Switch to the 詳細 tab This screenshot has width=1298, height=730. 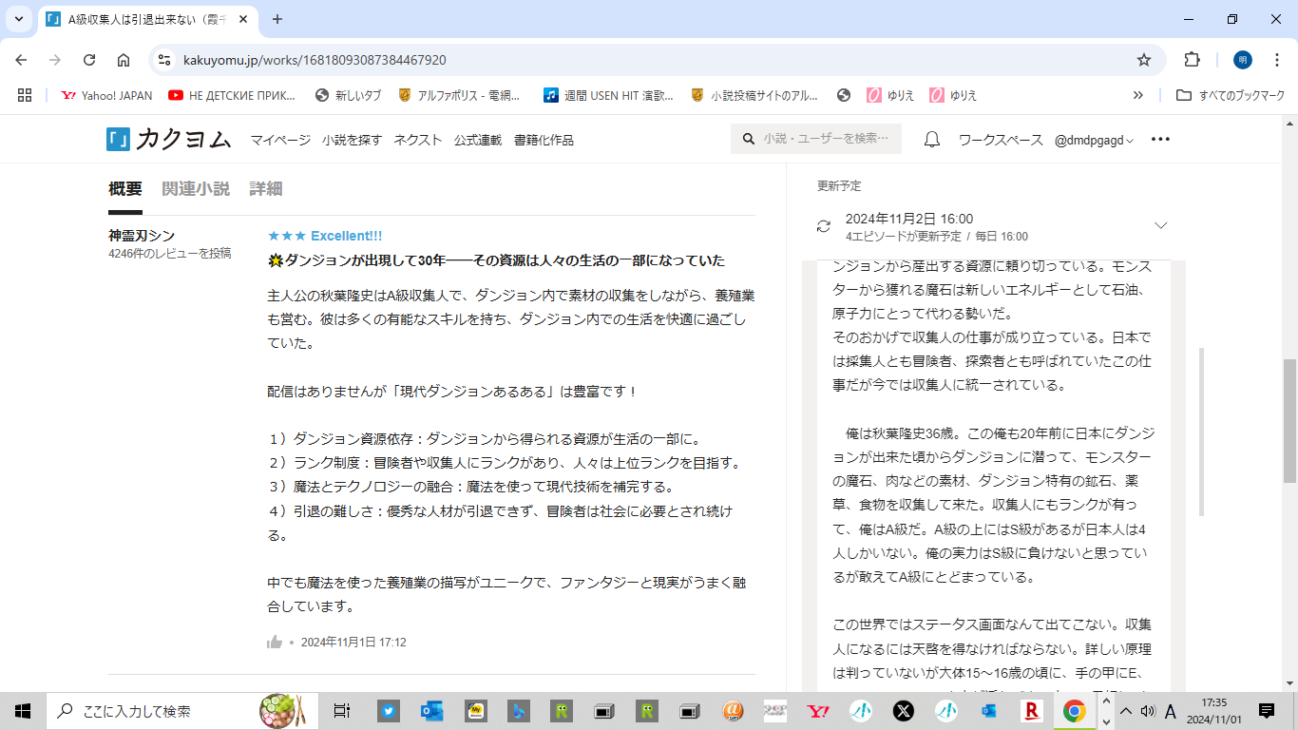(266, 189)
